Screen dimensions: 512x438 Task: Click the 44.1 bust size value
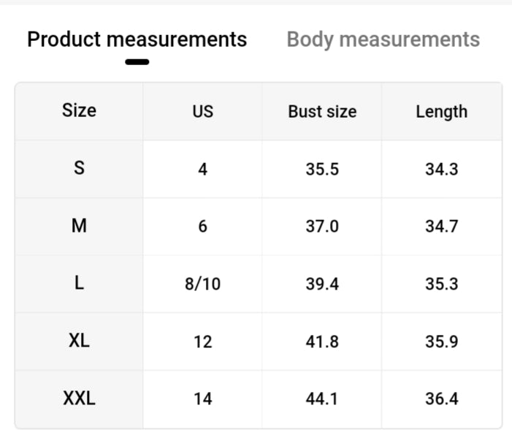tap(322, 399)
